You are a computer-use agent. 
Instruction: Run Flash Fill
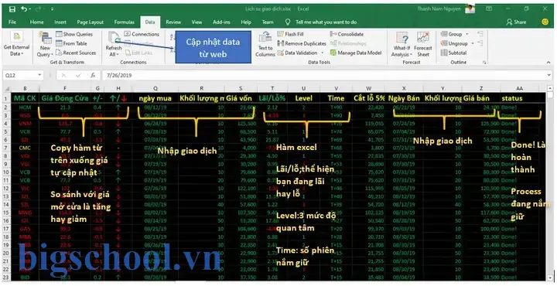(x=291, y=34)
